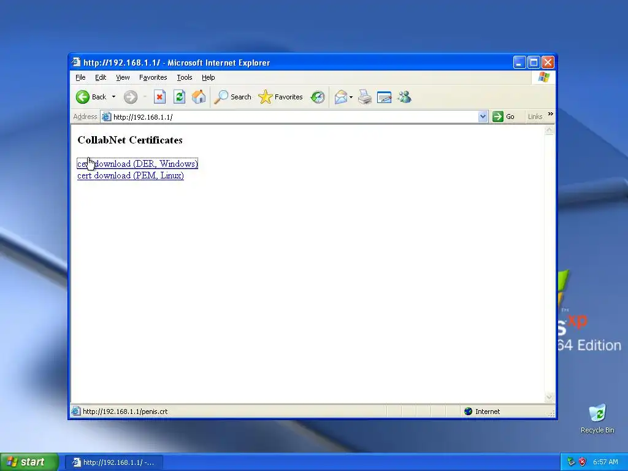628x471 pixels.
Task: Click the CollabNet Certificates heading
Action: [130, 140]
